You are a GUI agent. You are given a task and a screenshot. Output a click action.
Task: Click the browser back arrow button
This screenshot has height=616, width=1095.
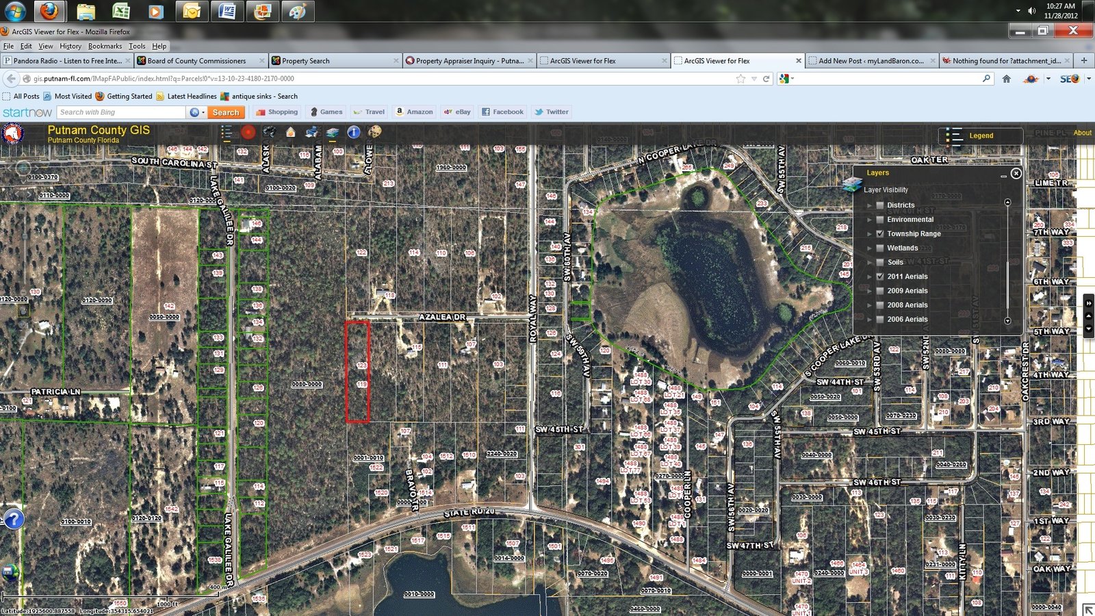[x=11, y=79]
